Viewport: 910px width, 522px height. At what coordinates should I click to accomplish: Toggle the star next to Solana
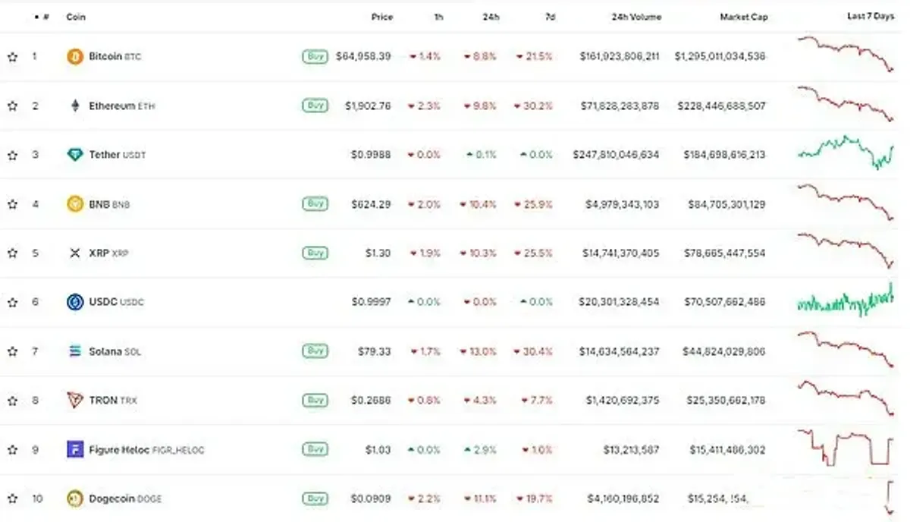(12, 351)
